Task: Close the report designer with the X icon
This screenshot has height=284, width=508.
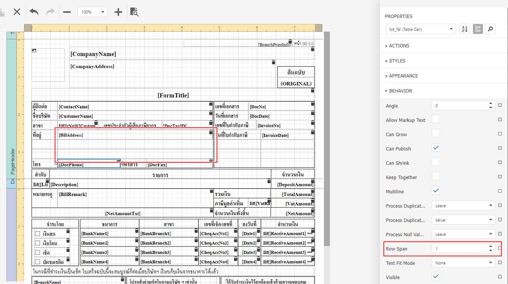Action: 17,12
